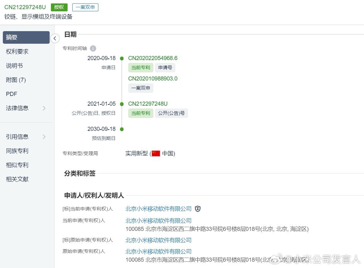
Task: Open the 相似专利 sidebar item
Action: pyautogui.click(x=17, y=165)
